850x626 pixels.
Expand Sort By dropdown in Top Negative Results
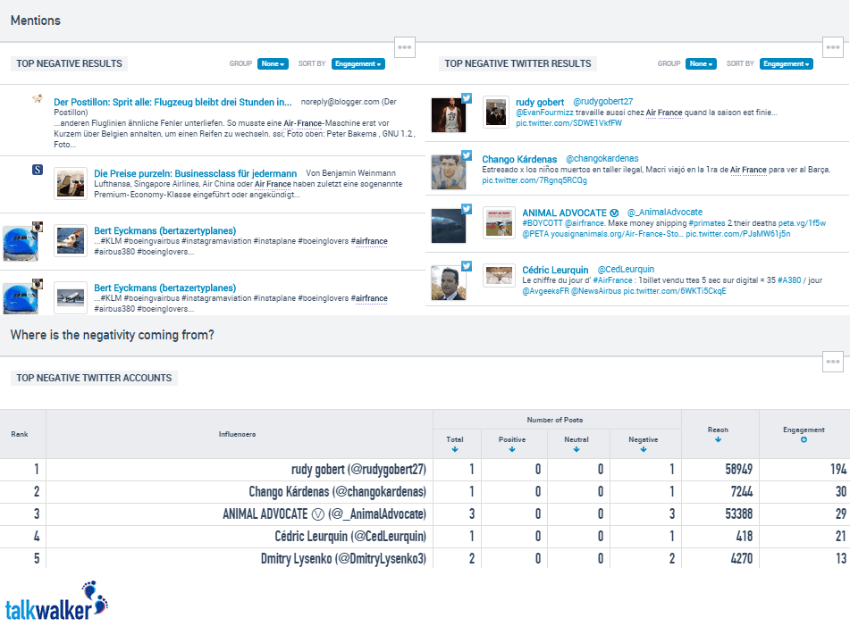[358, 64]
